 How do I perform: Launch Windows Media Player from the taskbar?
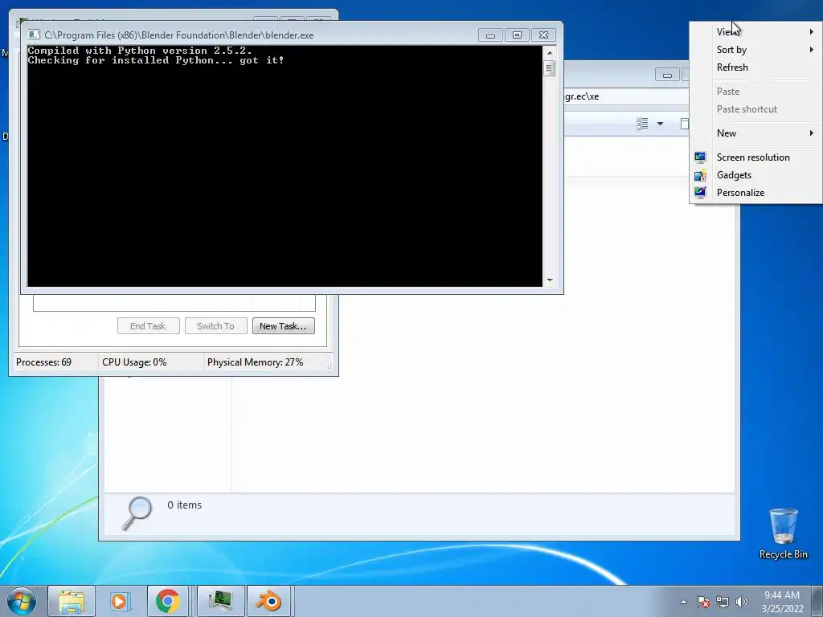(x=119, y=601)
